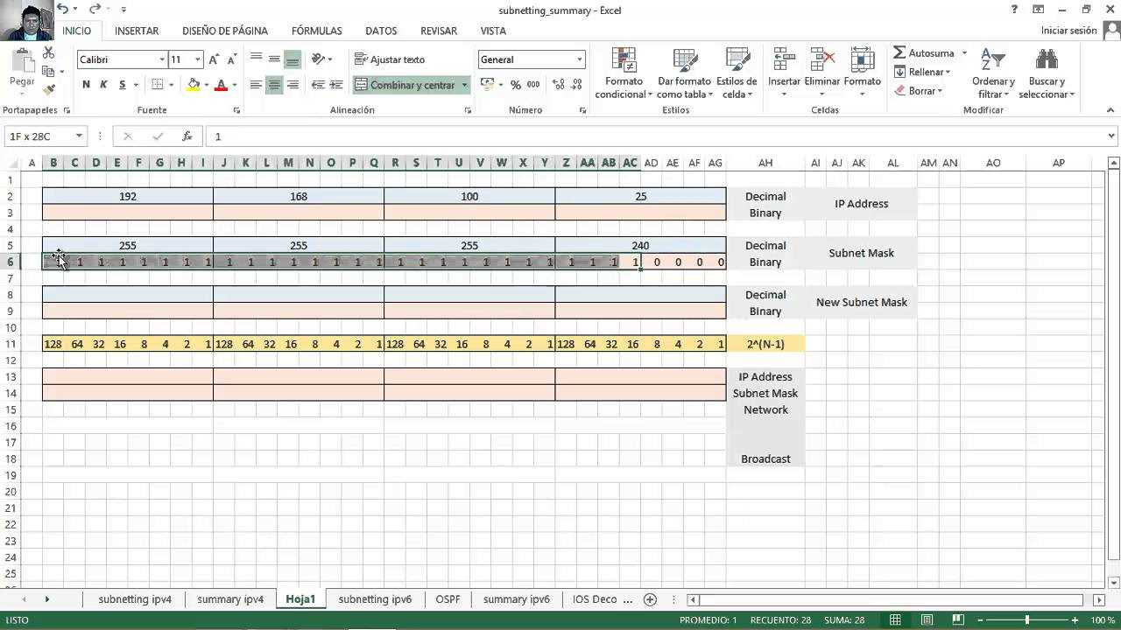
Task: Switch to the FÓRMULAS ribbon tab
Action: point(317,31)
